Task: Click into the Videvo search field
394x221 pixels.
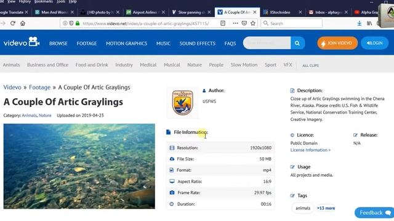Action: [267, 43]
